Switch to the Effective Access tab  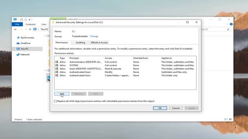point(99,42)
